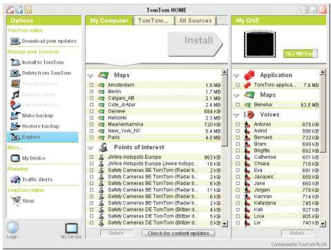This screenshot has height=250, width=331.
Task: Click the Delete from TomTom icon
Action: pos(15,73)
